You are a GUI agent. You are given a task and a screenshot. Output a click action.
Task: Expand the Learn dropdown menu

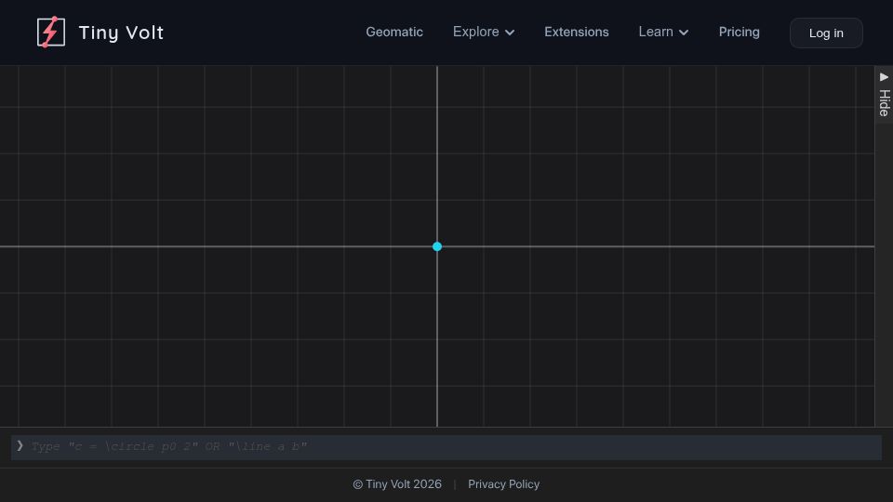[663, 32]
